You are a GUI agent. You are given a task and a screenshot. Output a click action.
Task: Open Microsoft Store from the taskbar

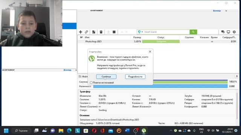click(x=86, y=130)
